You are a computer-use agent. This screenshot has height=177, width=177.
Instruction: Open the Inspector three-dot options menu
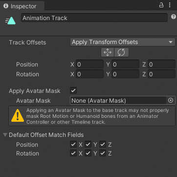click(x=170, y=5)
